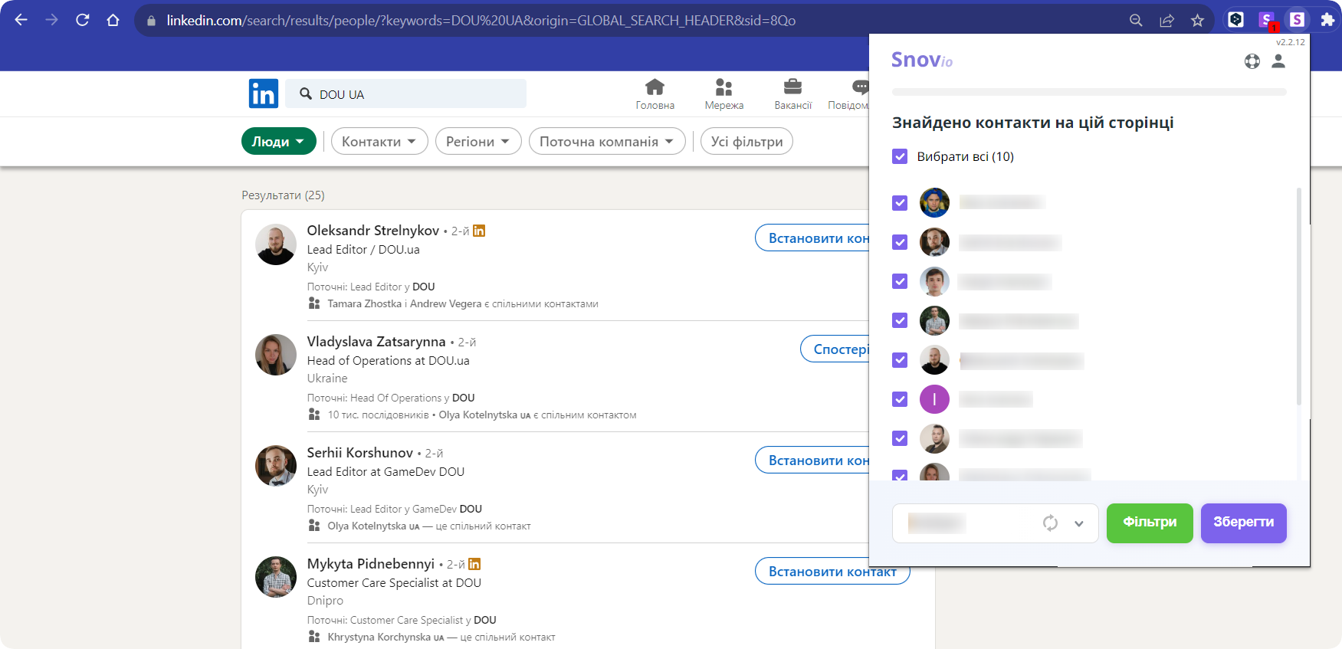Viewport: 1342px width, 649px height.
Task: Click the LinkedIn logo
Action: [x=264, y=93]
